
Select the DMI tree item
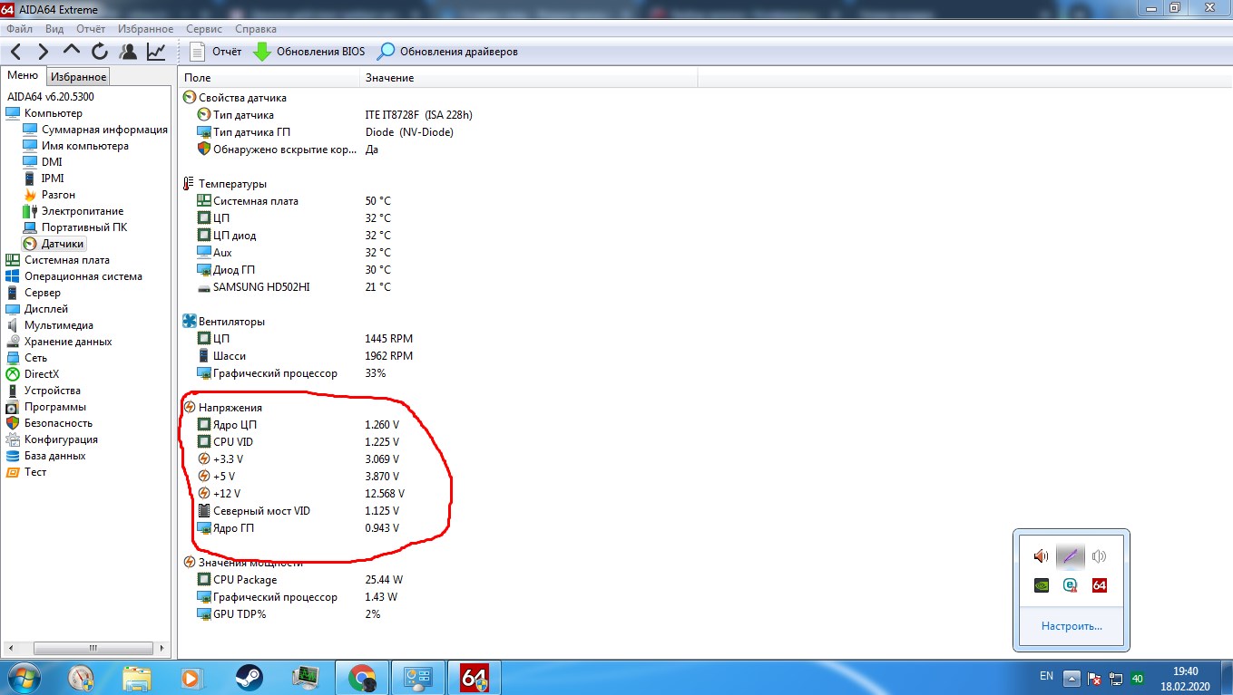tap(43, 162)
